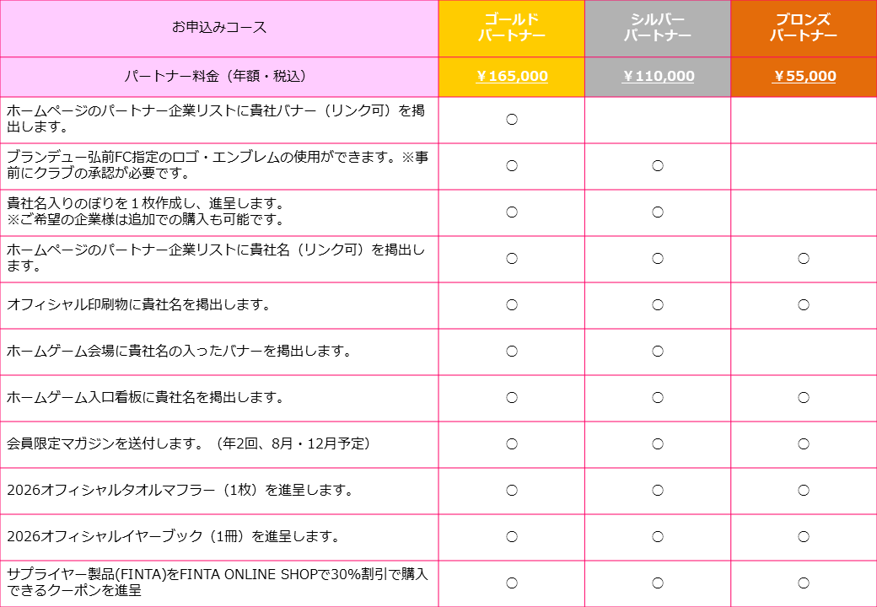This screenshot has height=607, width=877.
Task: Click the Gold circle for のぼり row
Action: [512, 212]
